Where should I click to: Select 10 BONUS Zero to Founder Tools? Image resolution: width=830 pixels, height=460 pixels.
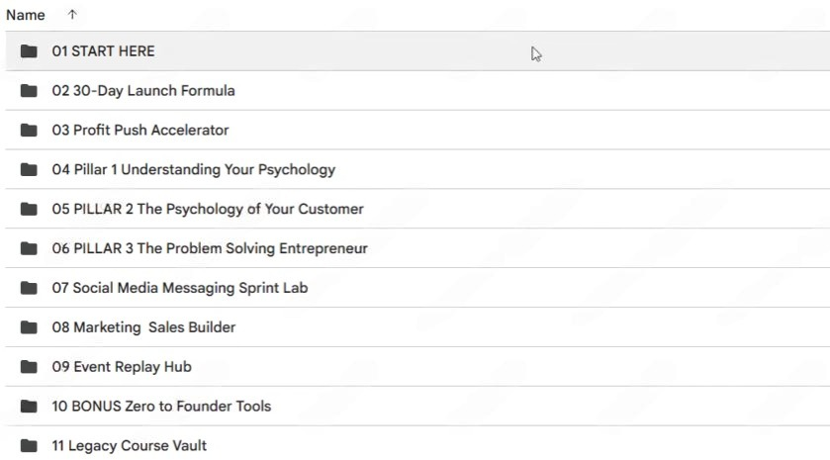161,407
